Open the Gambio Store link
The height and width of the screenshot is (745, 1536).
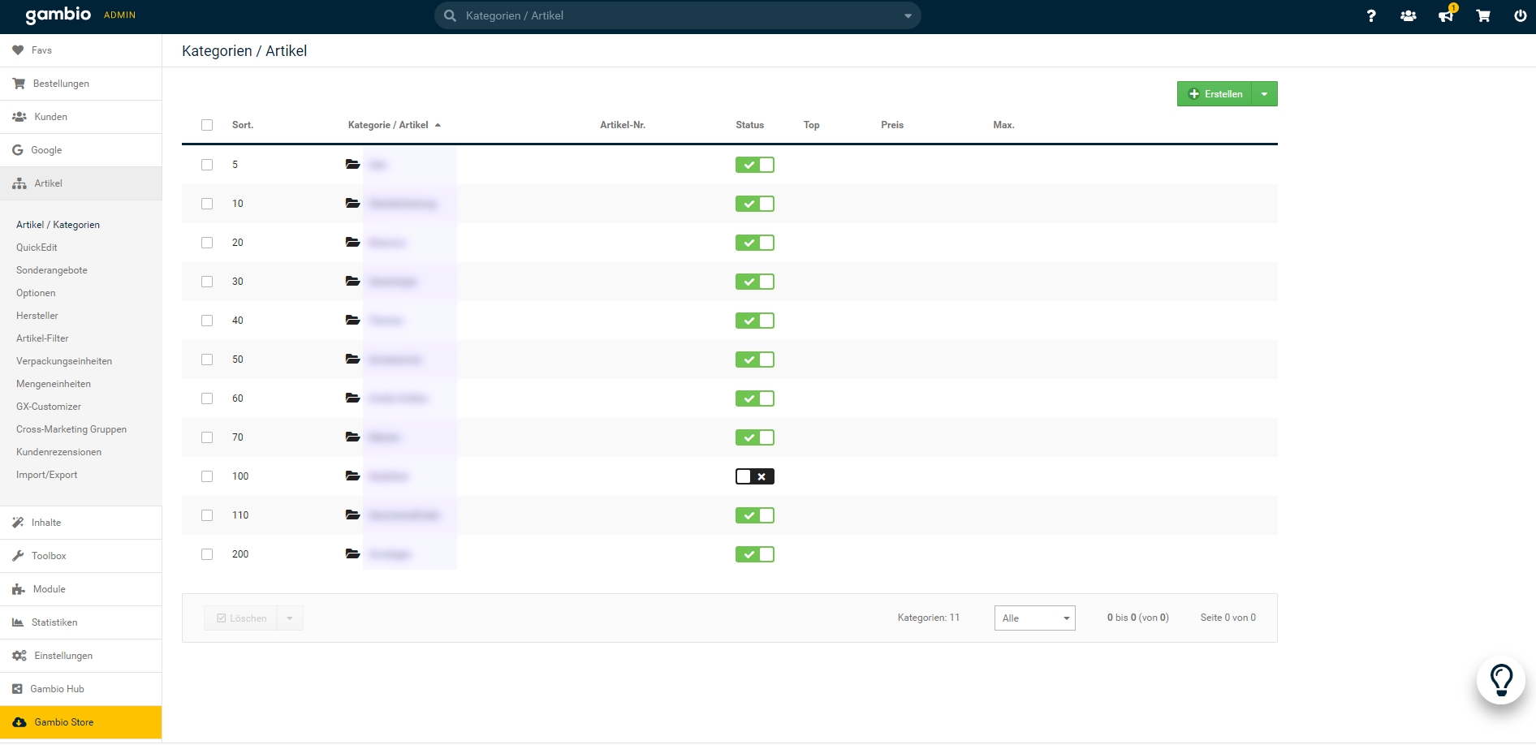click(63, 722)
